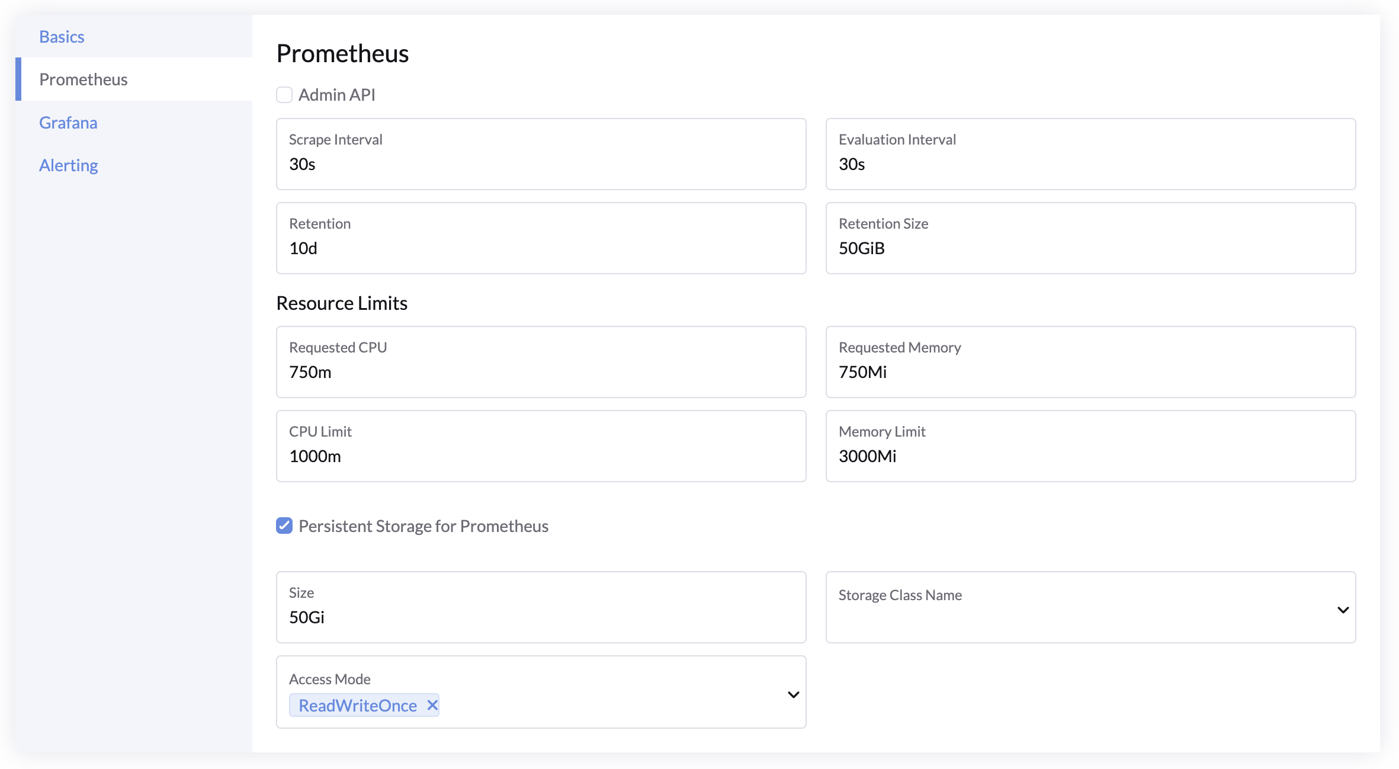
Task: Edit the Scrape Interval field
Action: click(541, 154)
